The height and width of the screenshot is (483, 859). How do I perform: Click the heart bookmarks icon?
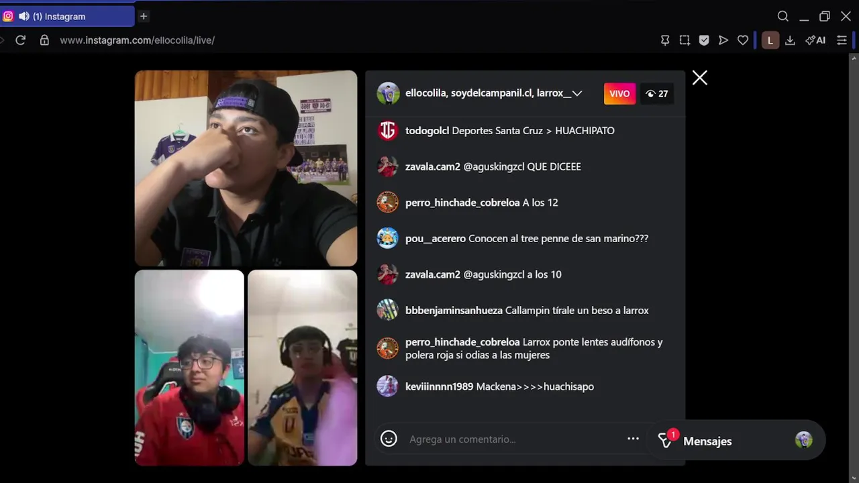(x=743, y=40)
